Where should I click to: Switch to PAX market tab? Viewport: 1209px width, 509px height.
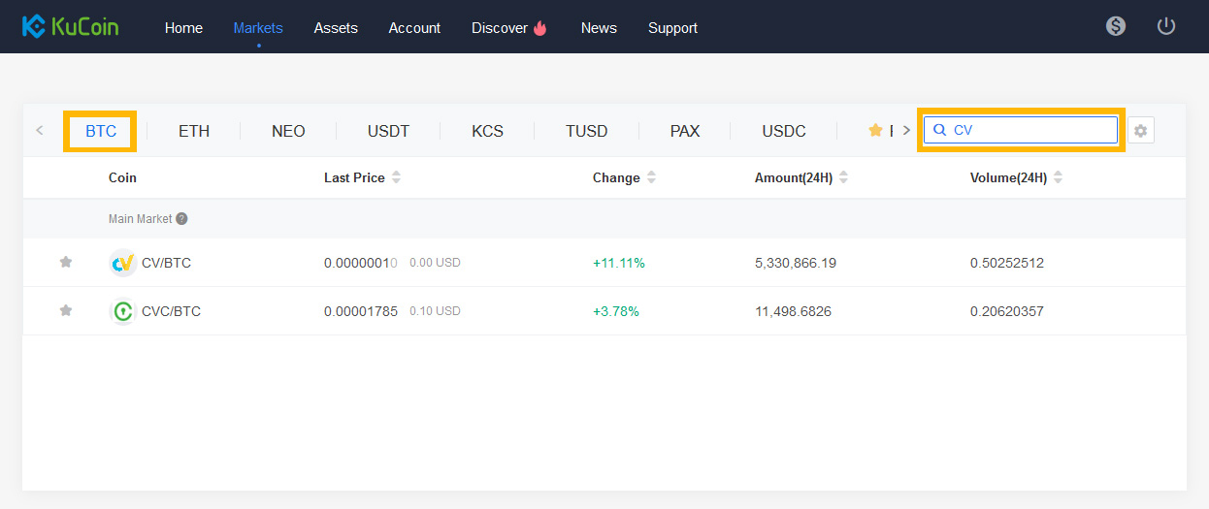tap(685, 131)
